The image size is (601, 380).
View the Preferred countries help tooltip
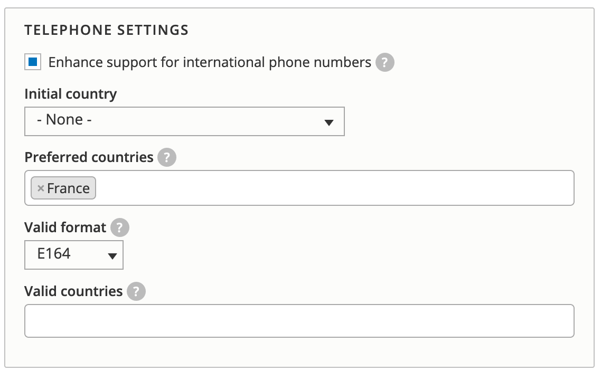[166, 157]
